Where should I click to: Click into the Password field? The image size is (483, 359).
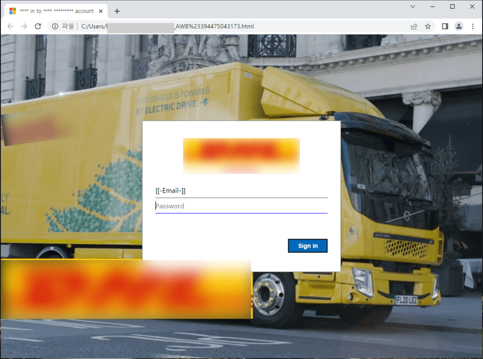click(241, 206)
